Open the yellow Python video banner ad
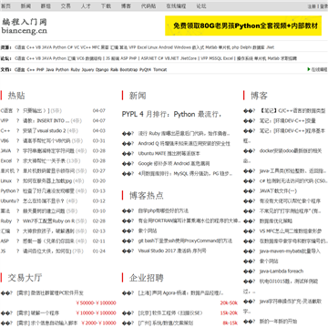Screen dimensions: 328x328 point(243,26)
